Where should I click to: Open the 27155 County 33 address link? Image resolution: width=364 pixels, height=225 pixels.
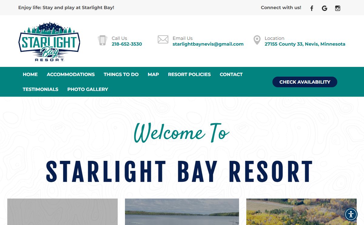(305, 44)
